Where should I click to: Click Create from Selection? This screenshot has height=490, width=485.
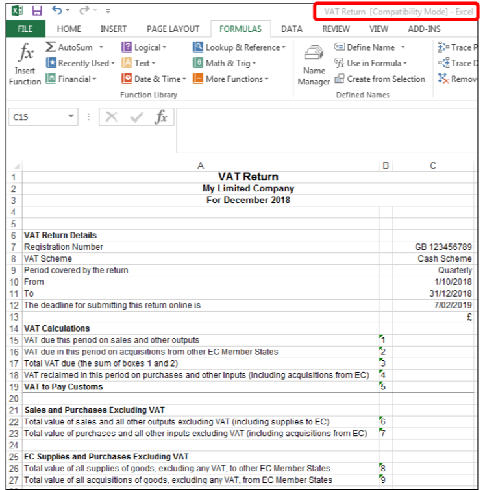coord(380,79)
